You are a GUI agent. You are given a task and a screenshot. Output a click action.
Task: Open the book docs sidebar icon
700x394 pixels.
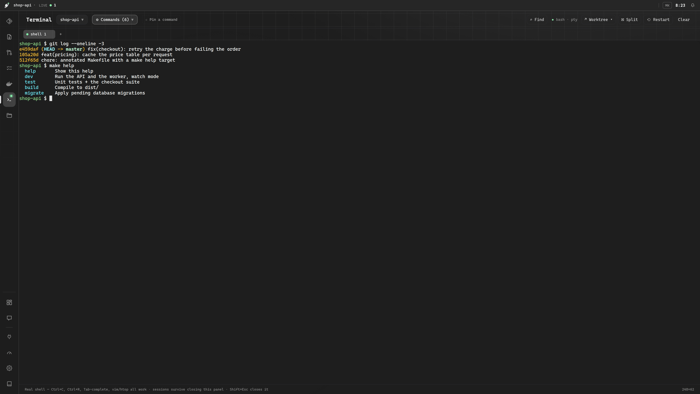click(x=9, y=384)
